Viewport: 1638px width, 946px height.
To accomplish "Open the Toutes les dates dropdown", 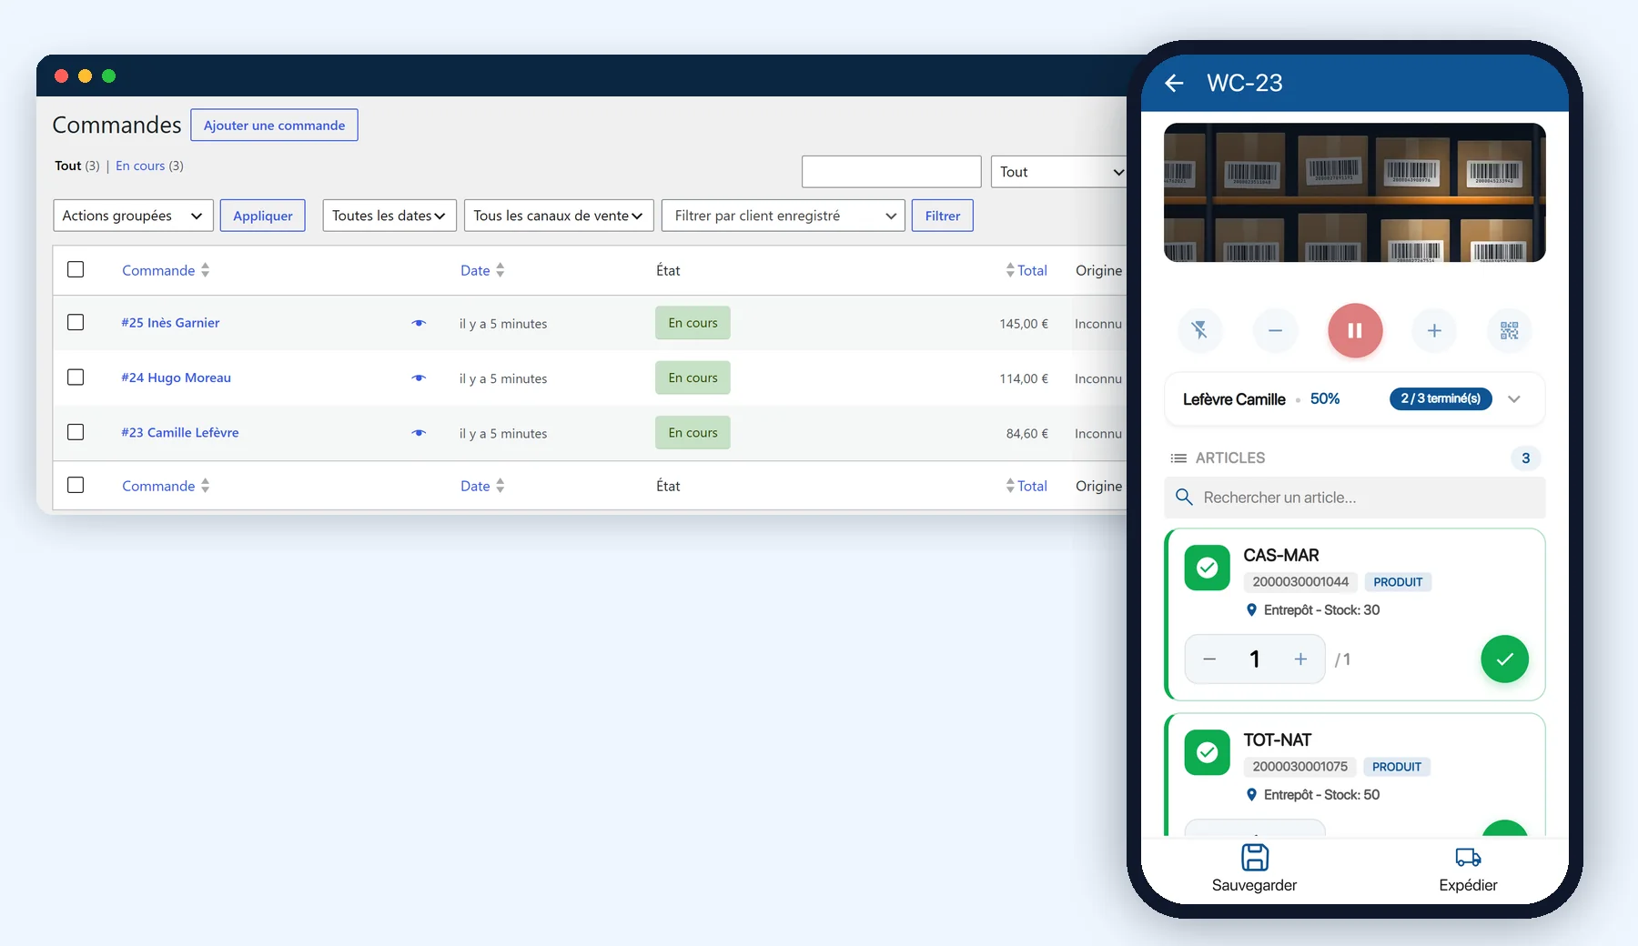I will click(x=389, y=216).
